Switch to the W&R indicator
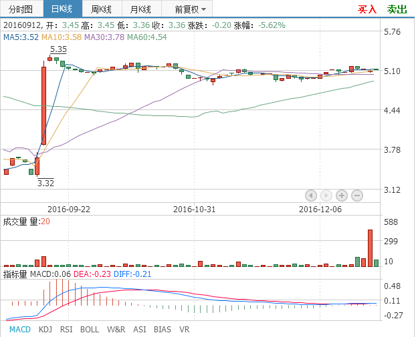 pyautogui.click(x=116, y=329)
